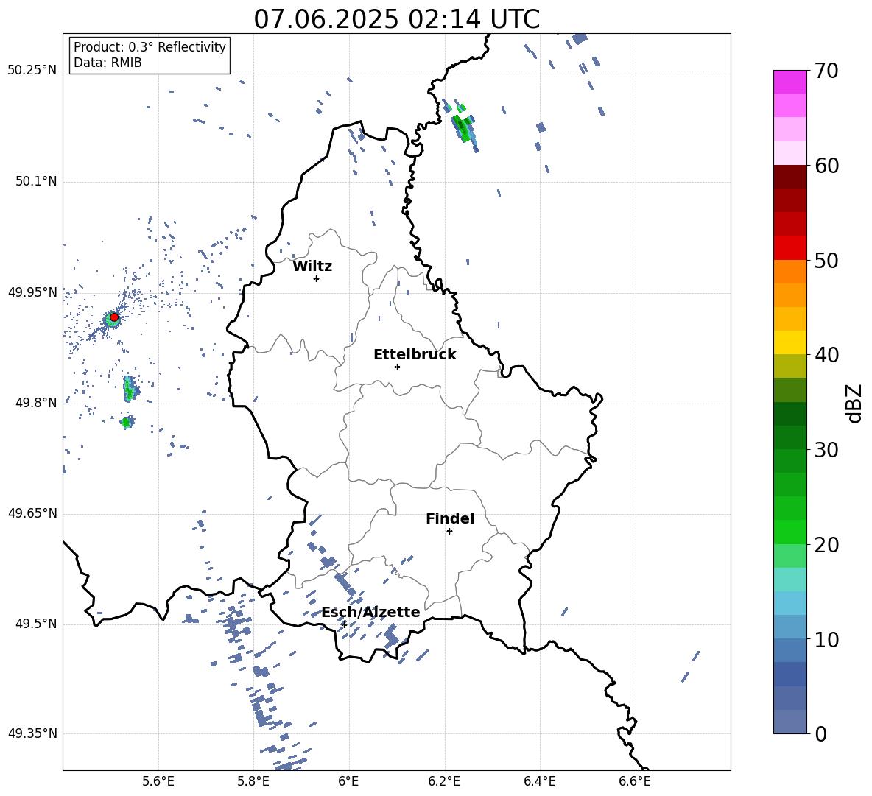Click the 50.25°N latitude label

(32, 71)
